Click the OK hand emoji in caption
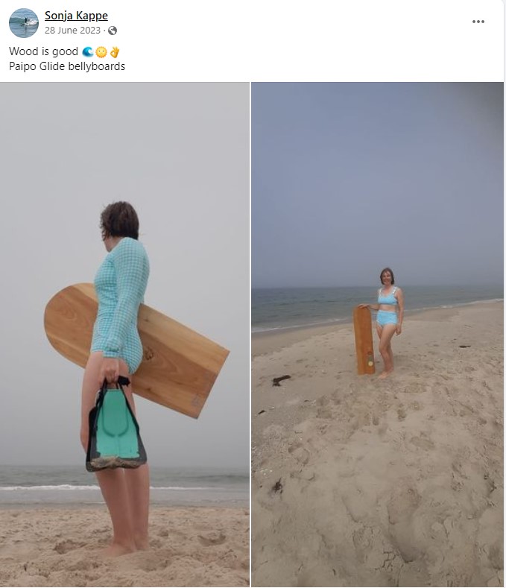The width and height of the screenshot is (506, 588). pyautogui.click(x=115, y=51)
